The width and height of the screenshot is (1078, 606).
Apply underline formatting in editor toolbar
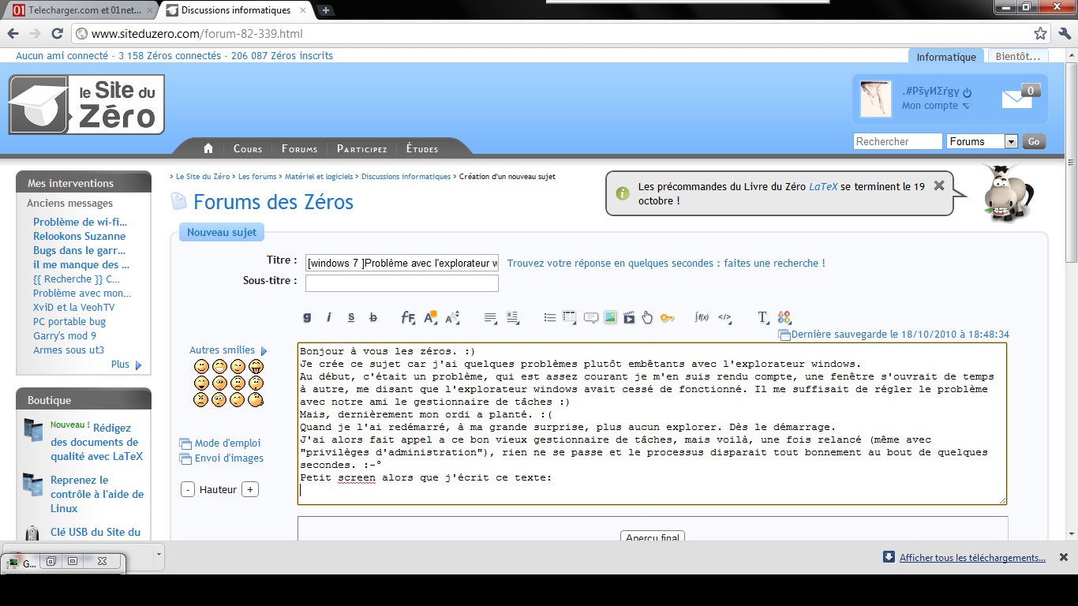(351, 317)
